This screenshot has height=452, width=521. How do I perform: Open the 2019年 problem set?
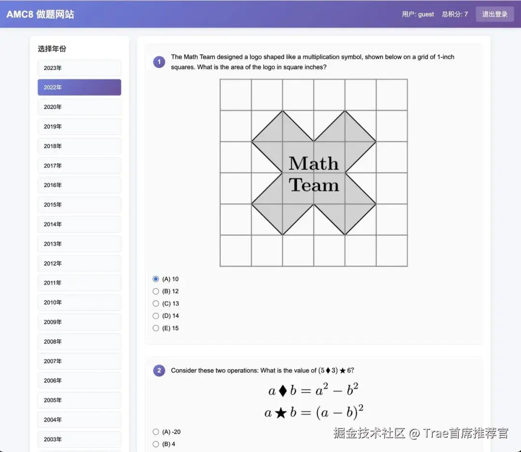(80, 126)
